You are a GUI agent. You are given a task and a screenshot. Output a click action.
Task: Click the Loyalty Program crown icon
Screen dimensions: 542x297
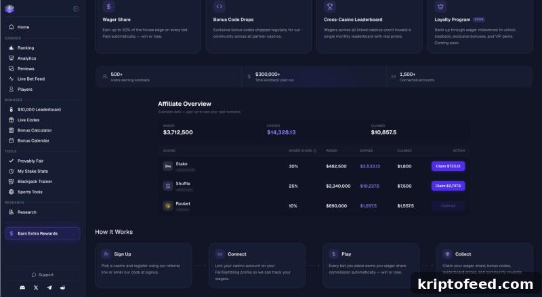coord(440,6)
